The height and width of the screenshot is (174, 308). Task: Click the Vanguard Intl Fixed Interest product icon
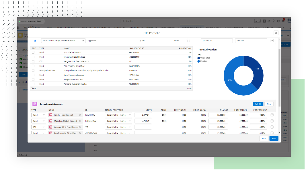click(51, 127)
